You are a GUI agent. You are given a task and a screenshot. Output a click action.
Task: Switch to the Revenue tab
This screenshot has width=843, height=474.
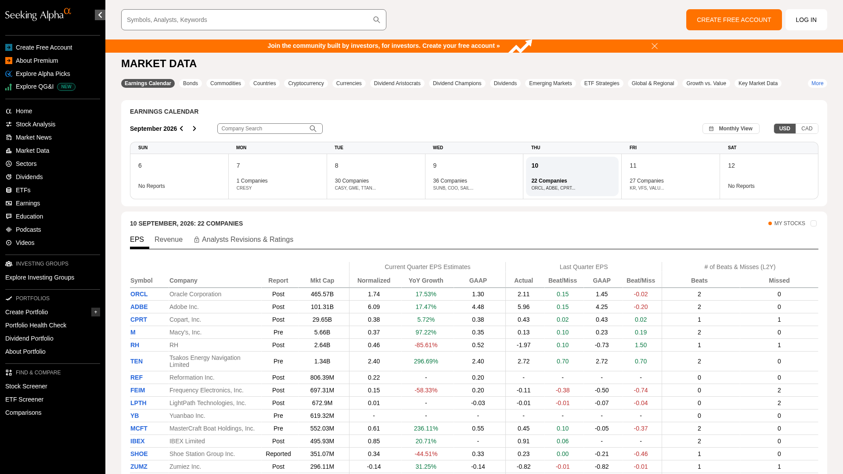point(169,240)
